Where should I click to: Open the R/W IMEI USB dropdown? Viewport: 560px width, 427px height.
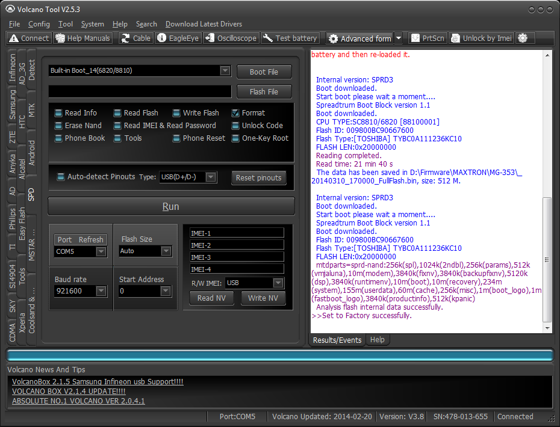278,283
